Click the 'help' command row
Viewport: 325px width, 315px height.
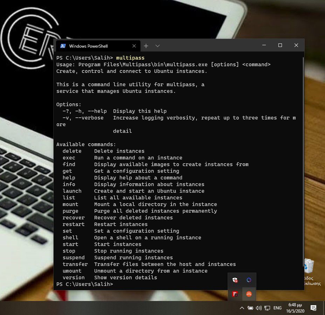pyautogui.click(x=122, y=178)
